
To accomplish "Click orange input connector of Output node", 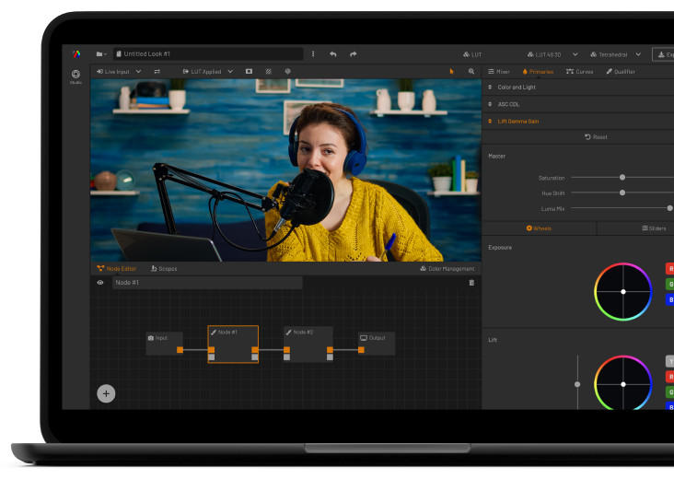I will point(361,350).
